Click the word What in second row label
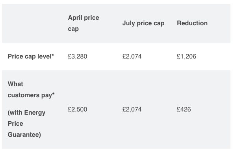The width and height of the screenshot is (234, 153). coord(15,84)
